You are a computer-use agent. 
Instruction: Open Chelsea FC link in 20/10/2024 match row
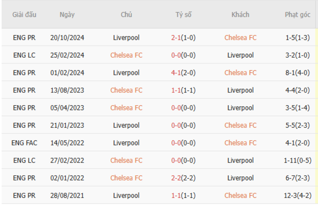pos(240,38)
